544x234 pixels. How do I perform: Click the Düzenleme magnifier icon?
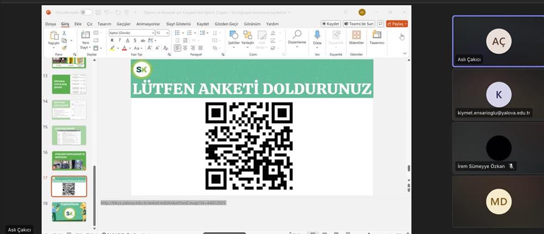[297, 34]
